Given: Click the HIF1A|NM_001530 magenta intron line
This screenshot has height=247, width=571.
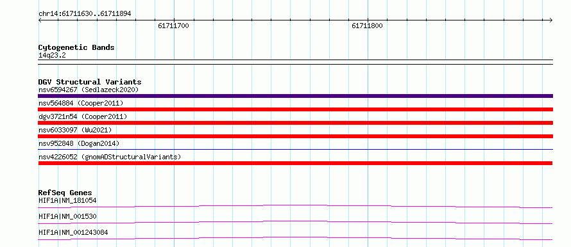Looking at the screenshot, I should tap(296, 222).
